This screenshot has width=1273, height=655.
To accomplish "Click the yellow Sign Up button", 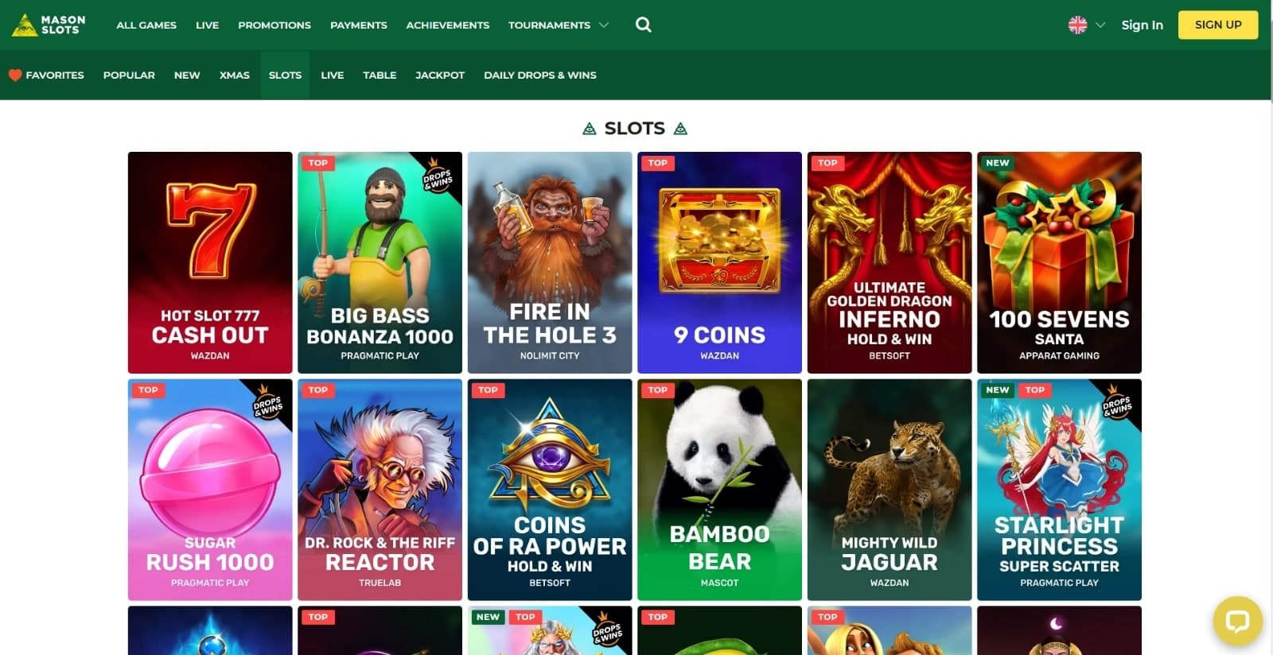I will [x=1217, y=25].
